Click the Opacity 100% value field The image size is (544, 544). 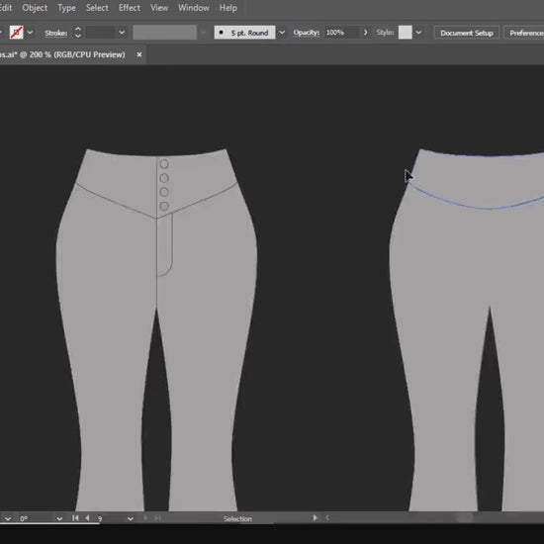340,33
